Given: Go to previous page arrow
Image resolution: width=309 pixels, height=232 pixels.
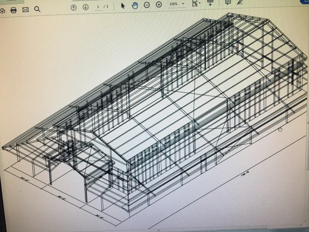Looking at the screenshot, I should 74,8.
